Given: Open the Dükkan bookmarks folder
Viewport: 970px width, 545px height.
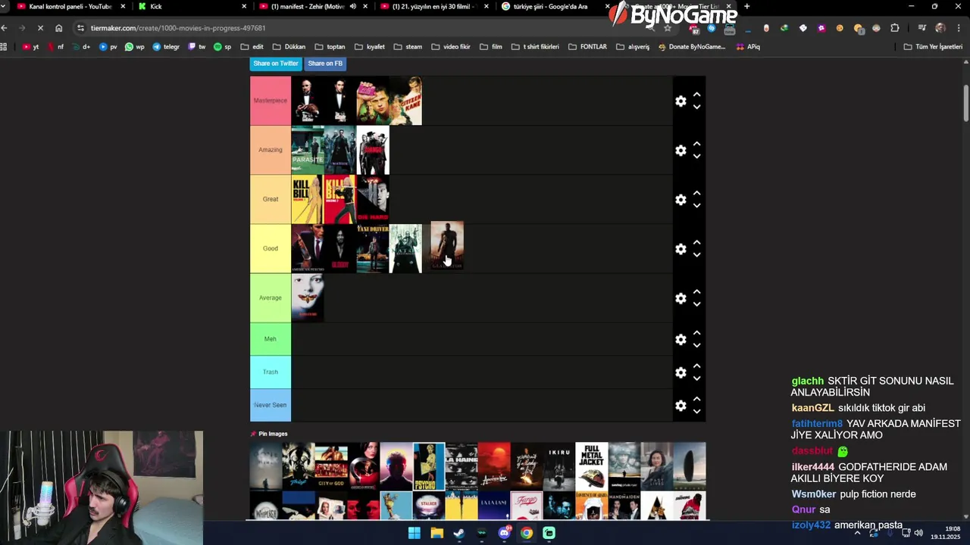Looking at the screenshot, I should (x=289, y=47).
